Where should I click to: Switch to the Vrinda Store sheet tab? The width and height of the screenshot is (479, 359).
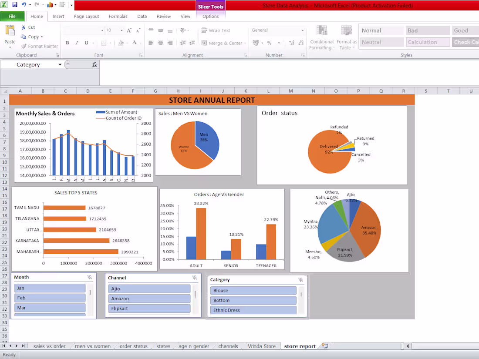point(262,346)
